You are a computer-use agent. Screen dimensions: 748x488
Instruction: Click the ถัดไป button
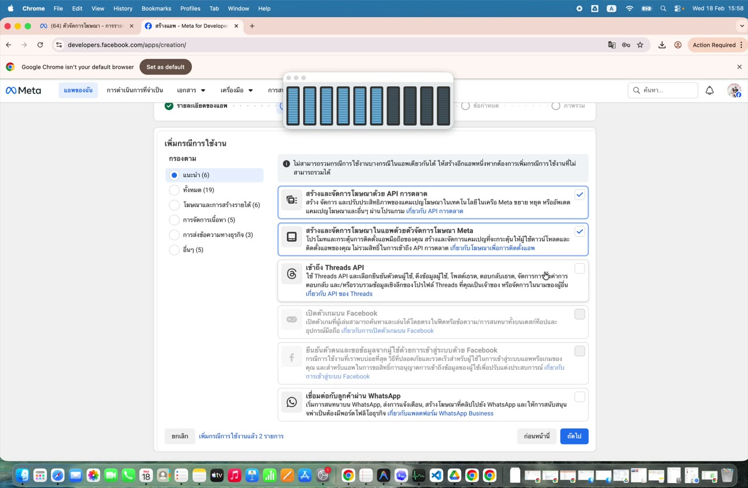coord(574,436)
